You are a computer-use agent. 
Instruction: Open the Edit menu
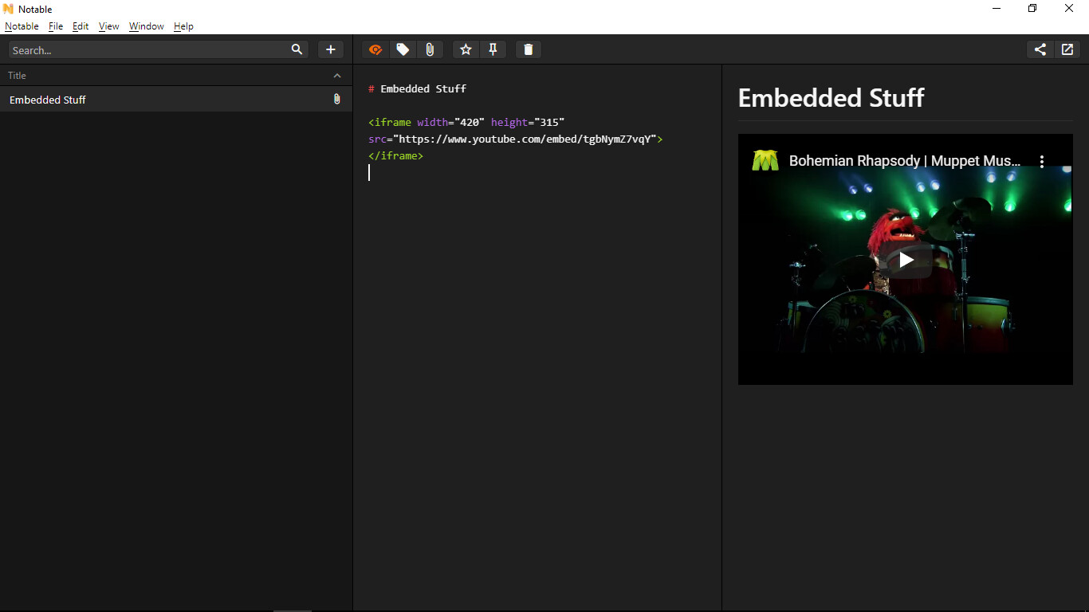coord(81,26)
